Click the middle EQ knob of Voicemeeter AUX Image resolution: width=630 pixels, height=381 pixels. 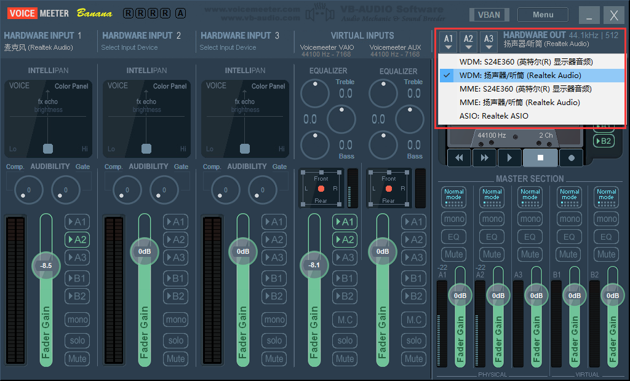tap(409, 119)
